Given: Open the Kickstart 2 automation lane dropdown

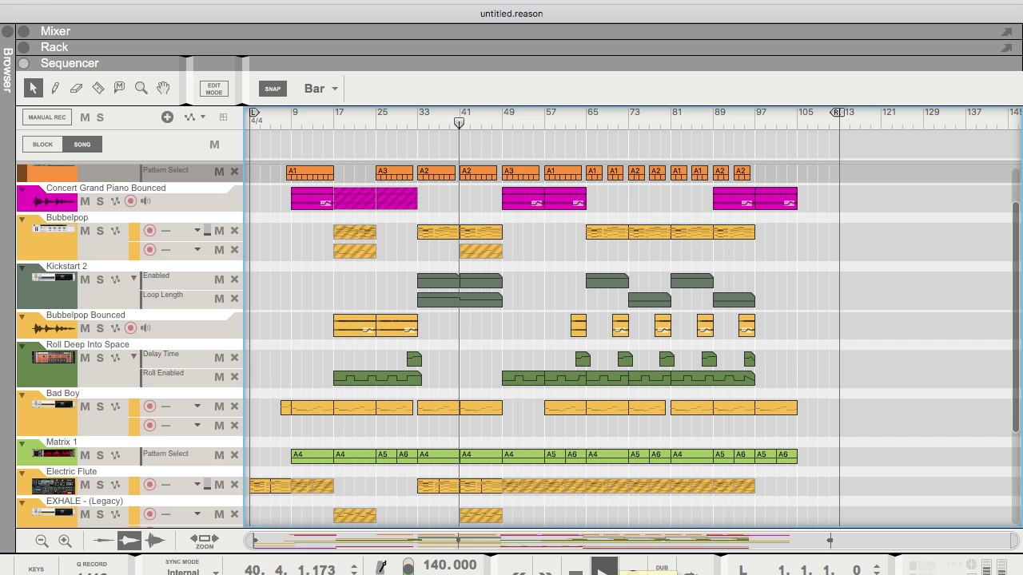Looking at the screenshot, I should [134, 280].
